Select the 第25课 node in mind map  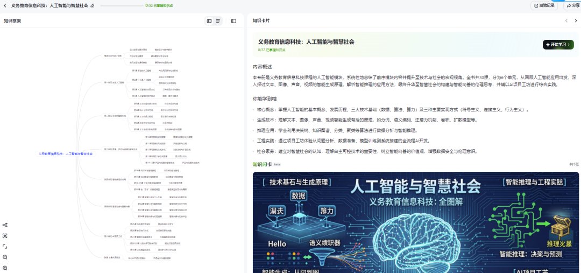tap(140, 224)
